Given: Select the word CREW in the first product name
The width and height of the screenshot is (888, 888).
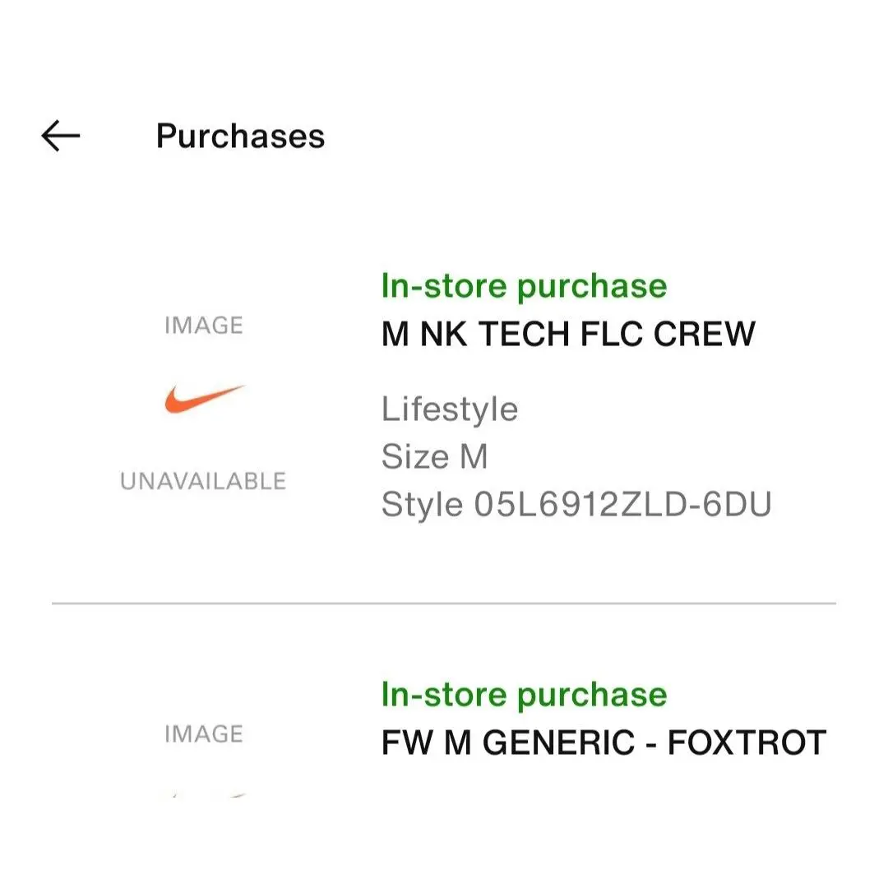Looking at the screenshot, I should pos(705,334).
